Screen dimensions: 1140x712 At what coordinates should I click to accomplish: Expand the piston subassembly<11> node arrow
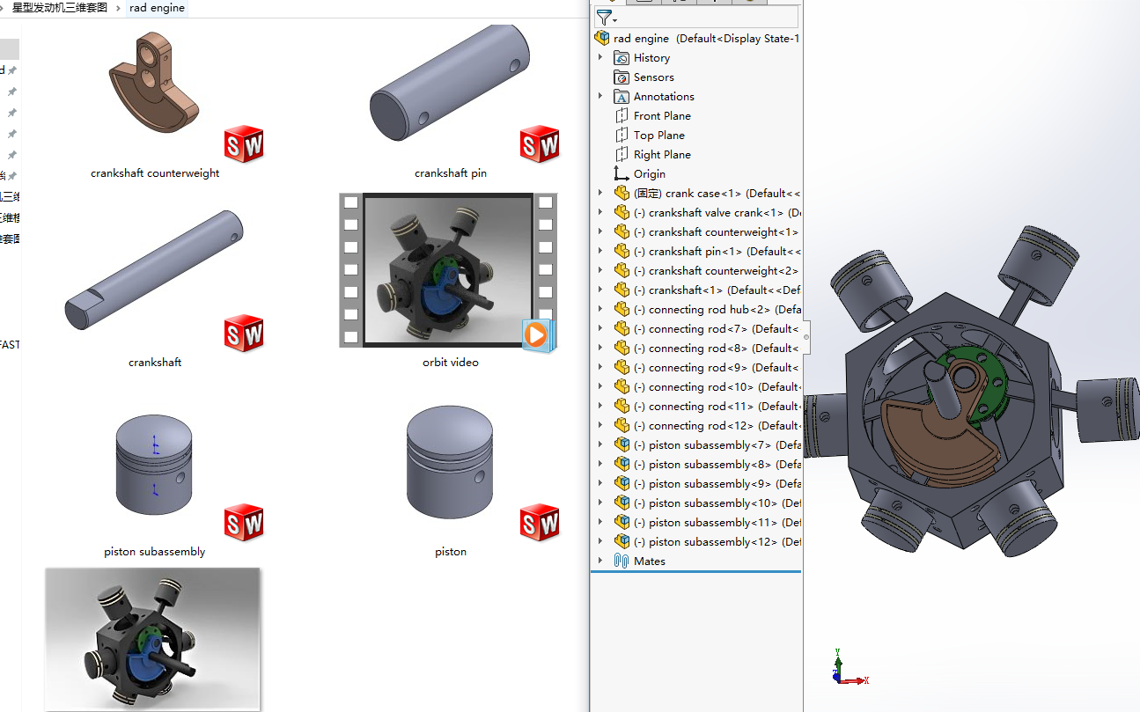600,522
